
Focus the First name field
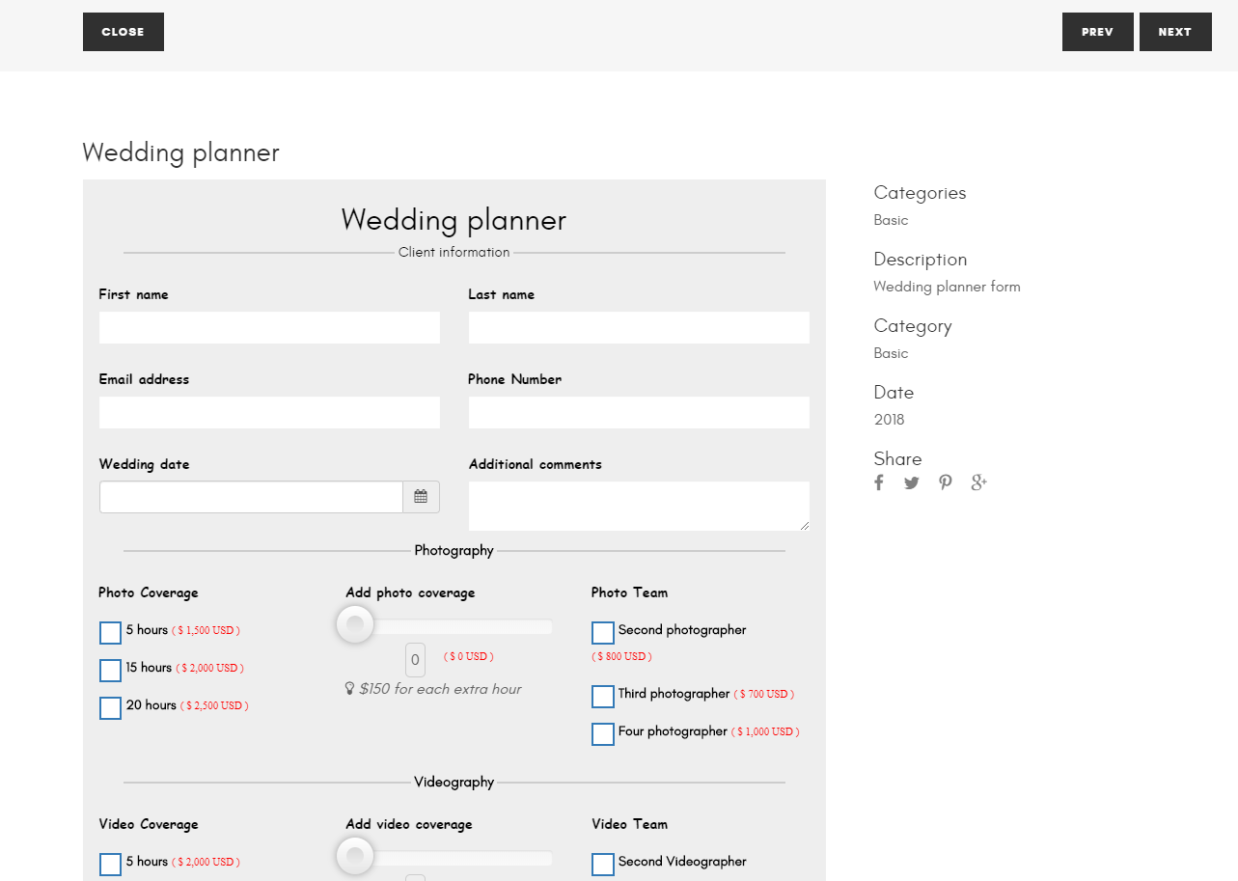(x=269, y=328)
